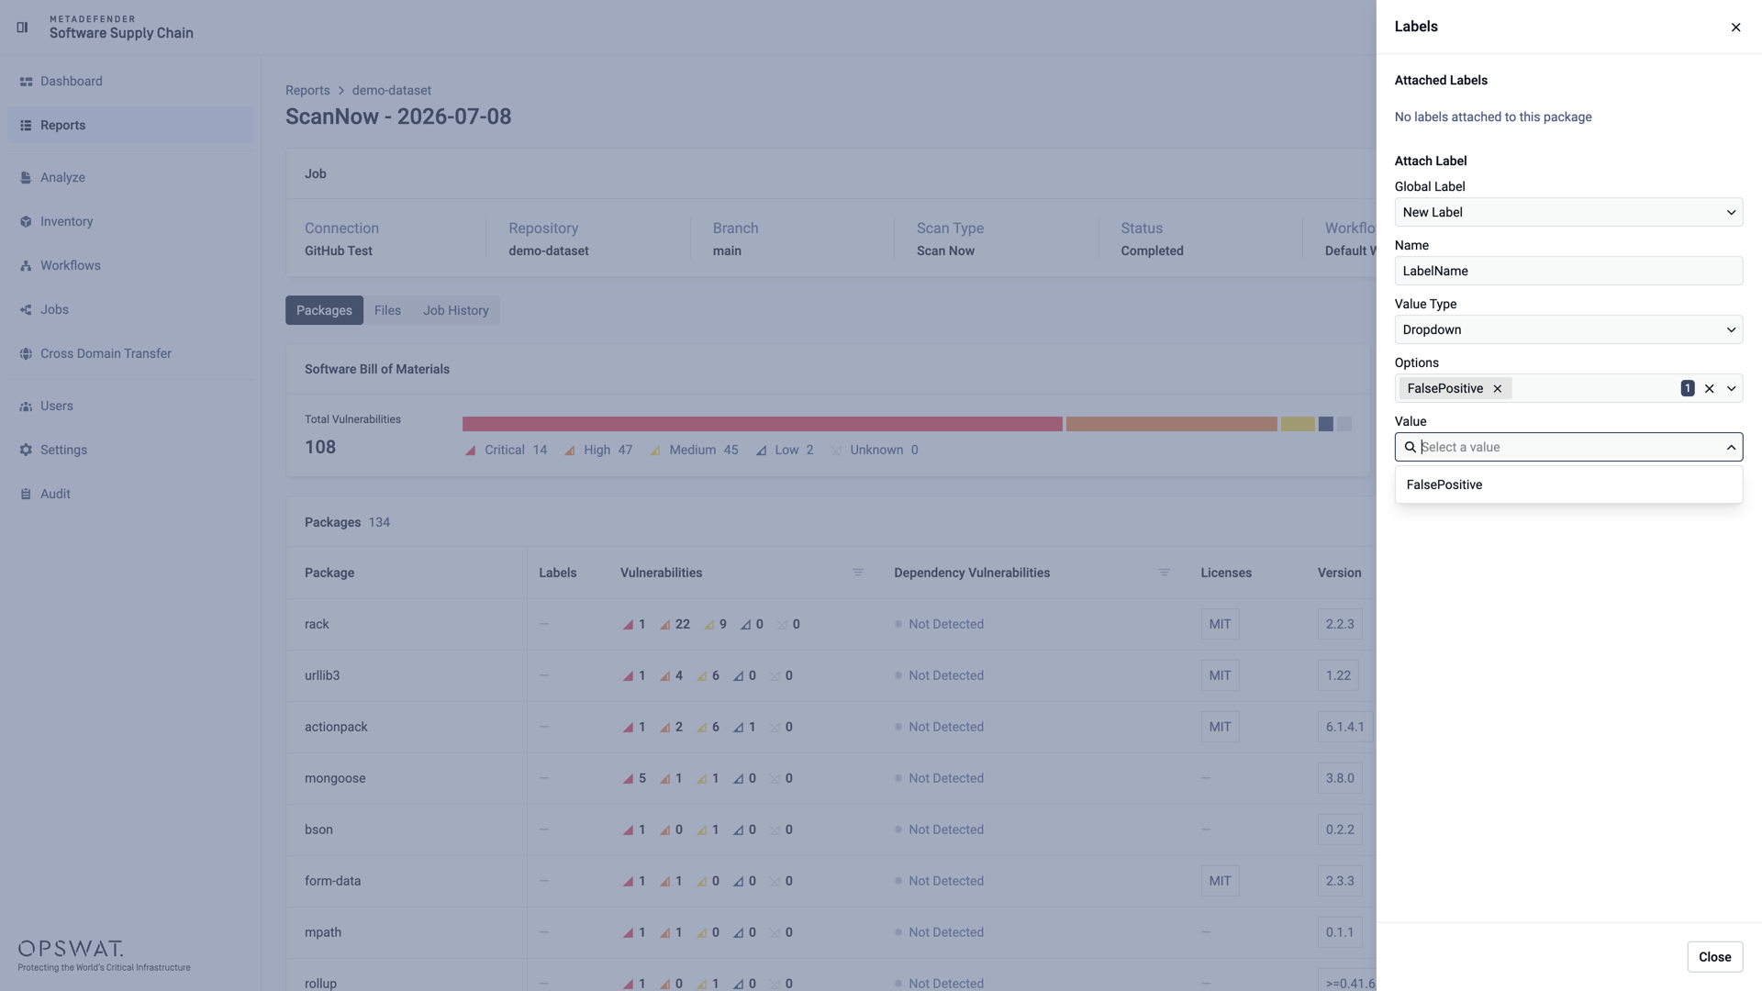This screenshot has width=1762, height=991.
Task: Clear all selected Options
Action: (x=1710, y=389)
